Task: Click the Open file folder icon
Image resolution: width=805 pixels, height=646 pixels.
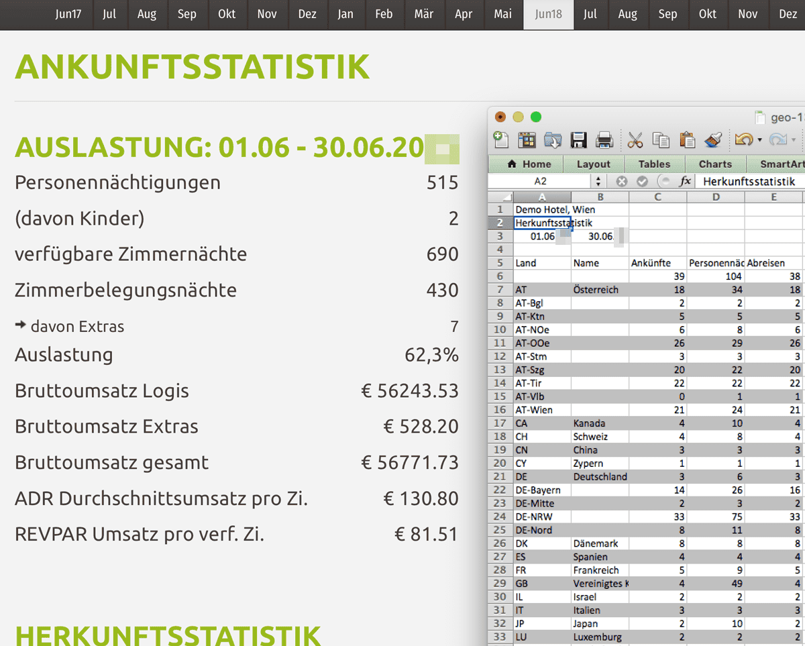Action: click(553, 140)
